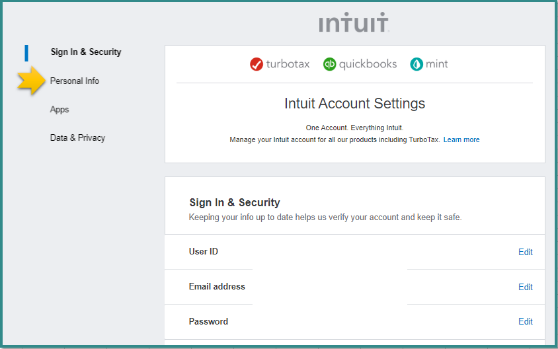Click the Intuit Account Settings heading
The image size is (558, 349).
pos(354,104)
